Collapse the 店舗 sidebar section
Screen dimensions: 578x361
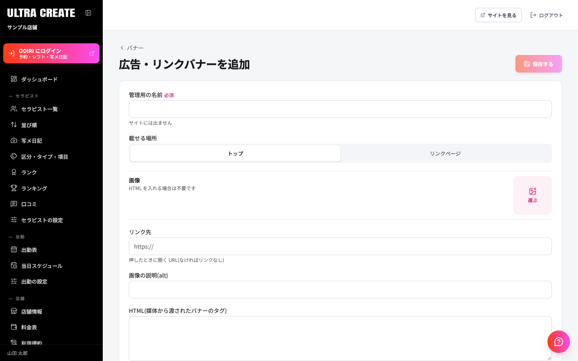coord(17,298)
